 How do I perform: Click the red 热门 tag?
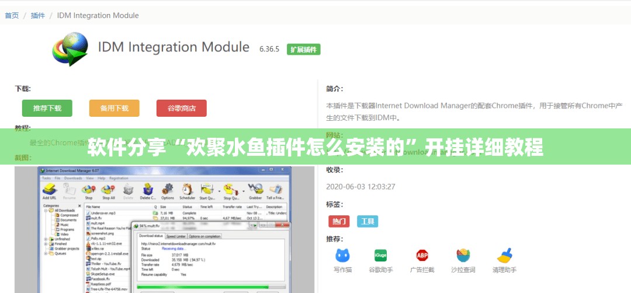click(x=339, y=221)
